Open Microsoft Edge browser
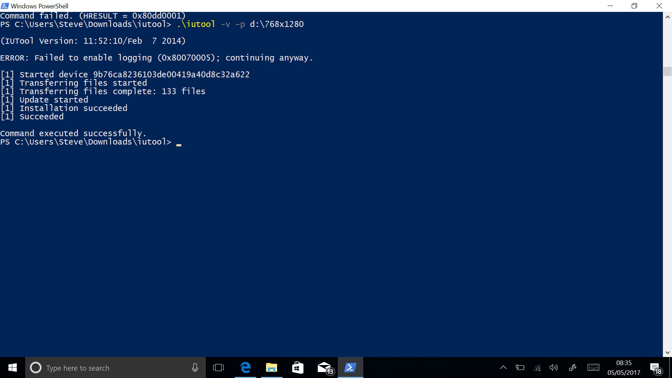This screenshot has height=378, width=672. [x=246, y=367]
